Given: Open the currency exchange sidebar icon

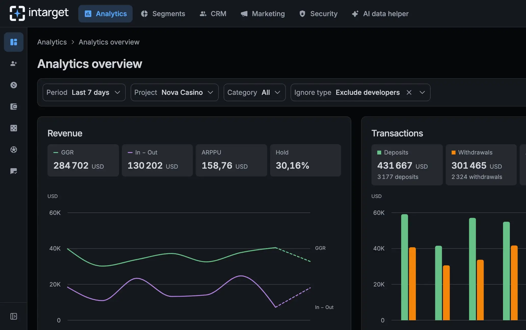Looking at the screenshot, I should tap(14, 85).
